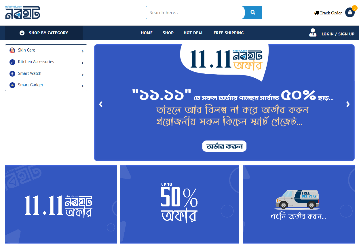359x247 pixels.
Task: Focus the Search here input field
Action: (195, 12)
